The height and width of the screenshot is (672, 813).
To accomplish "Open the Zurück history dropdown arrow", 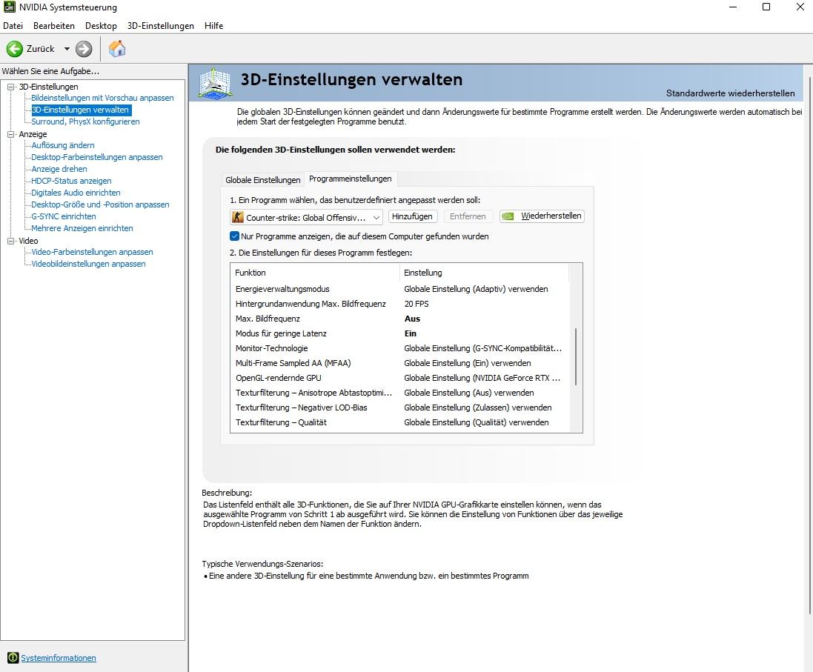I will pyautogui.click(x=67, y=49).
